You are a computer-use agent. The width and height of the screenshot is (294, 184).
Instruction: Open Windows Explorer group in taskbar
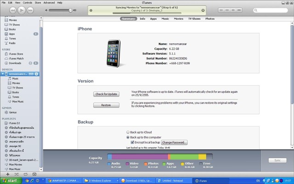coord(101,181)
